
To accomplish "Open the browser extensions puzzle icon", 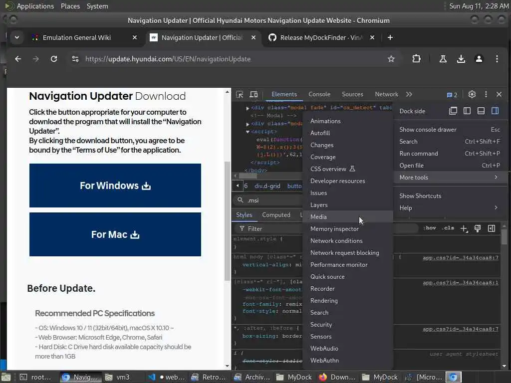I will [x=416, y=59].
